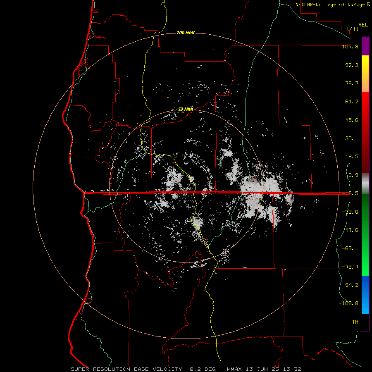Click the 92.3 scale value
The width and height of the screenshot is (372, 372).
[352, 65]
